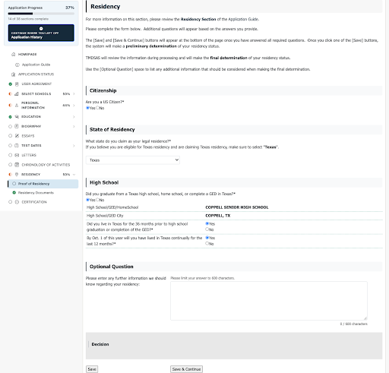Select Yes for lived in Texas 36 months
Image resolution: width=389 pixels, height=373 pixels.
pyautogui.click(x=207, y=223)
